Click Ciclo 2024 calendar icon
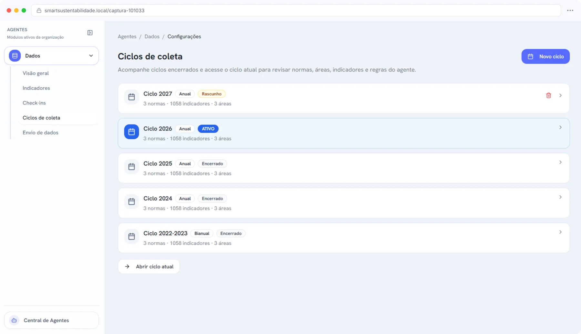This screenshot has width=581, height=334. point(131,201)
